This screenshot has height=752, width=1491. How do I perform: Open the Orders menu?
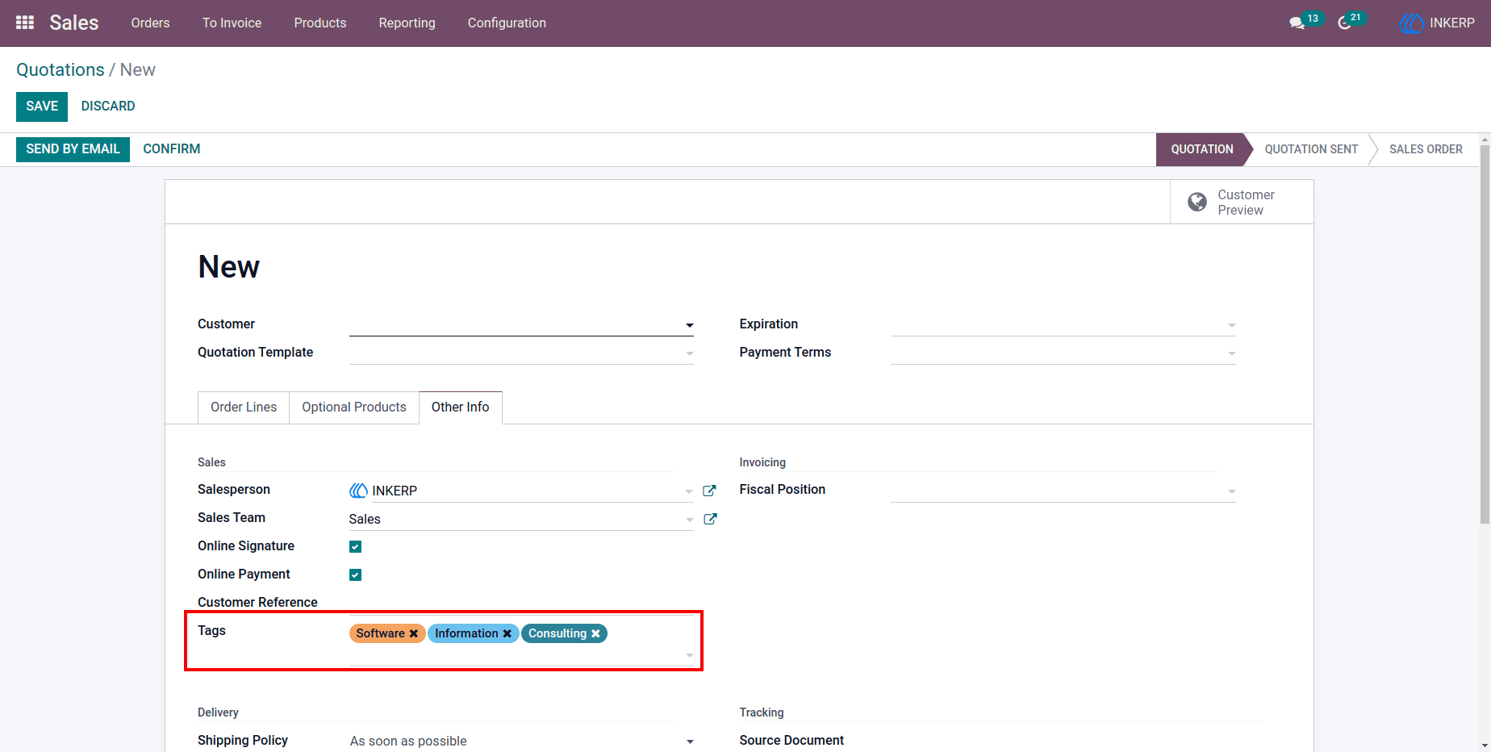click(150, 23)
